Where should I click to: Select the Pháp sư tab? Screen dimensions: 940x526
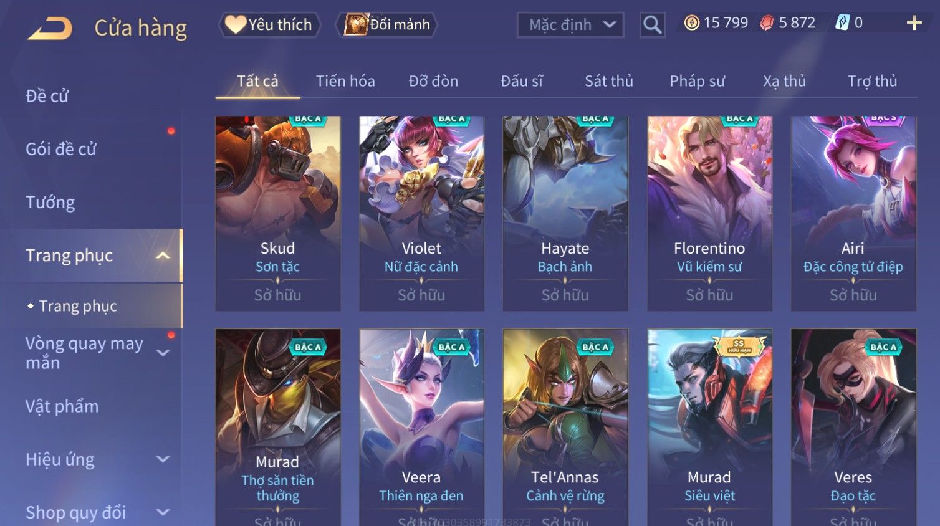click(x=697, y=81)
